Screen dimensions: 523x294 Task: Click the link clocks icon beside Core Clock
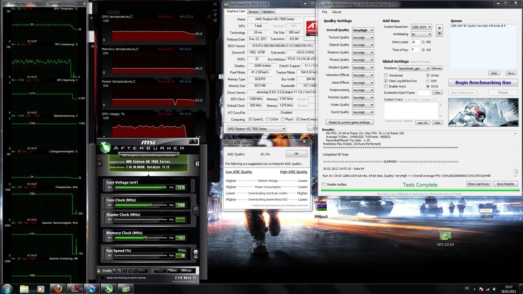196,211
